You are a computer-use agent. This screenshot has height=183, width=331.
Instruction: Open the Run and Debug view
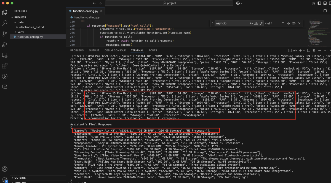[4, 45]
